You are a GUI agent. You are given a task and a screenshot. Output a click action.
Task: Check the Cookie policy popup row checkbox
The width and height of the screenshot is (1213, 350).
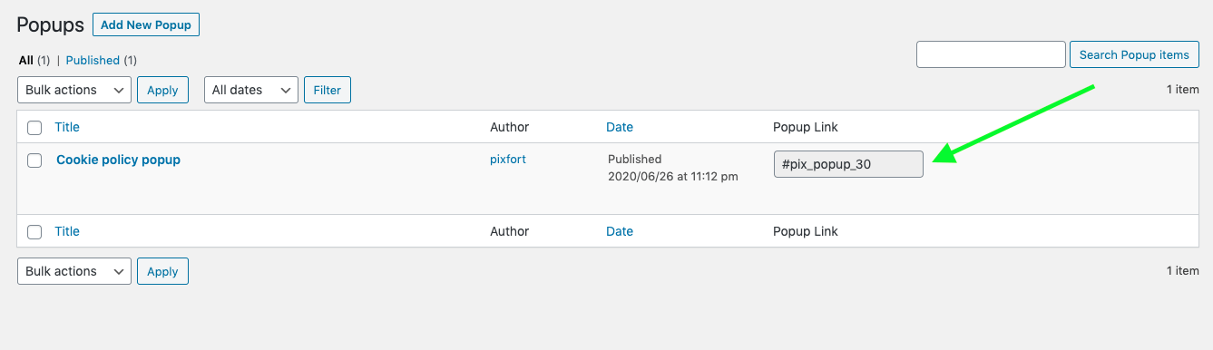click(x=34, y=160)
